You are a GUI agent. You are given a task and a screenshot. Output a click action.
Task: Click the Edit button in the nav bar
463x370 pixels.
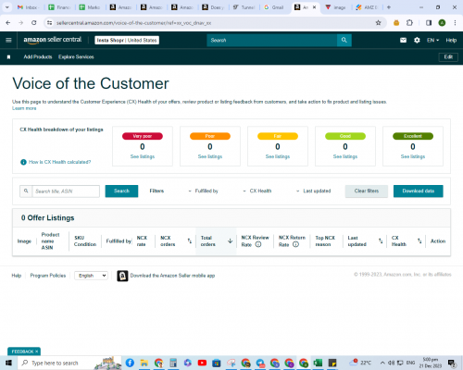click(x=448, y=57)
